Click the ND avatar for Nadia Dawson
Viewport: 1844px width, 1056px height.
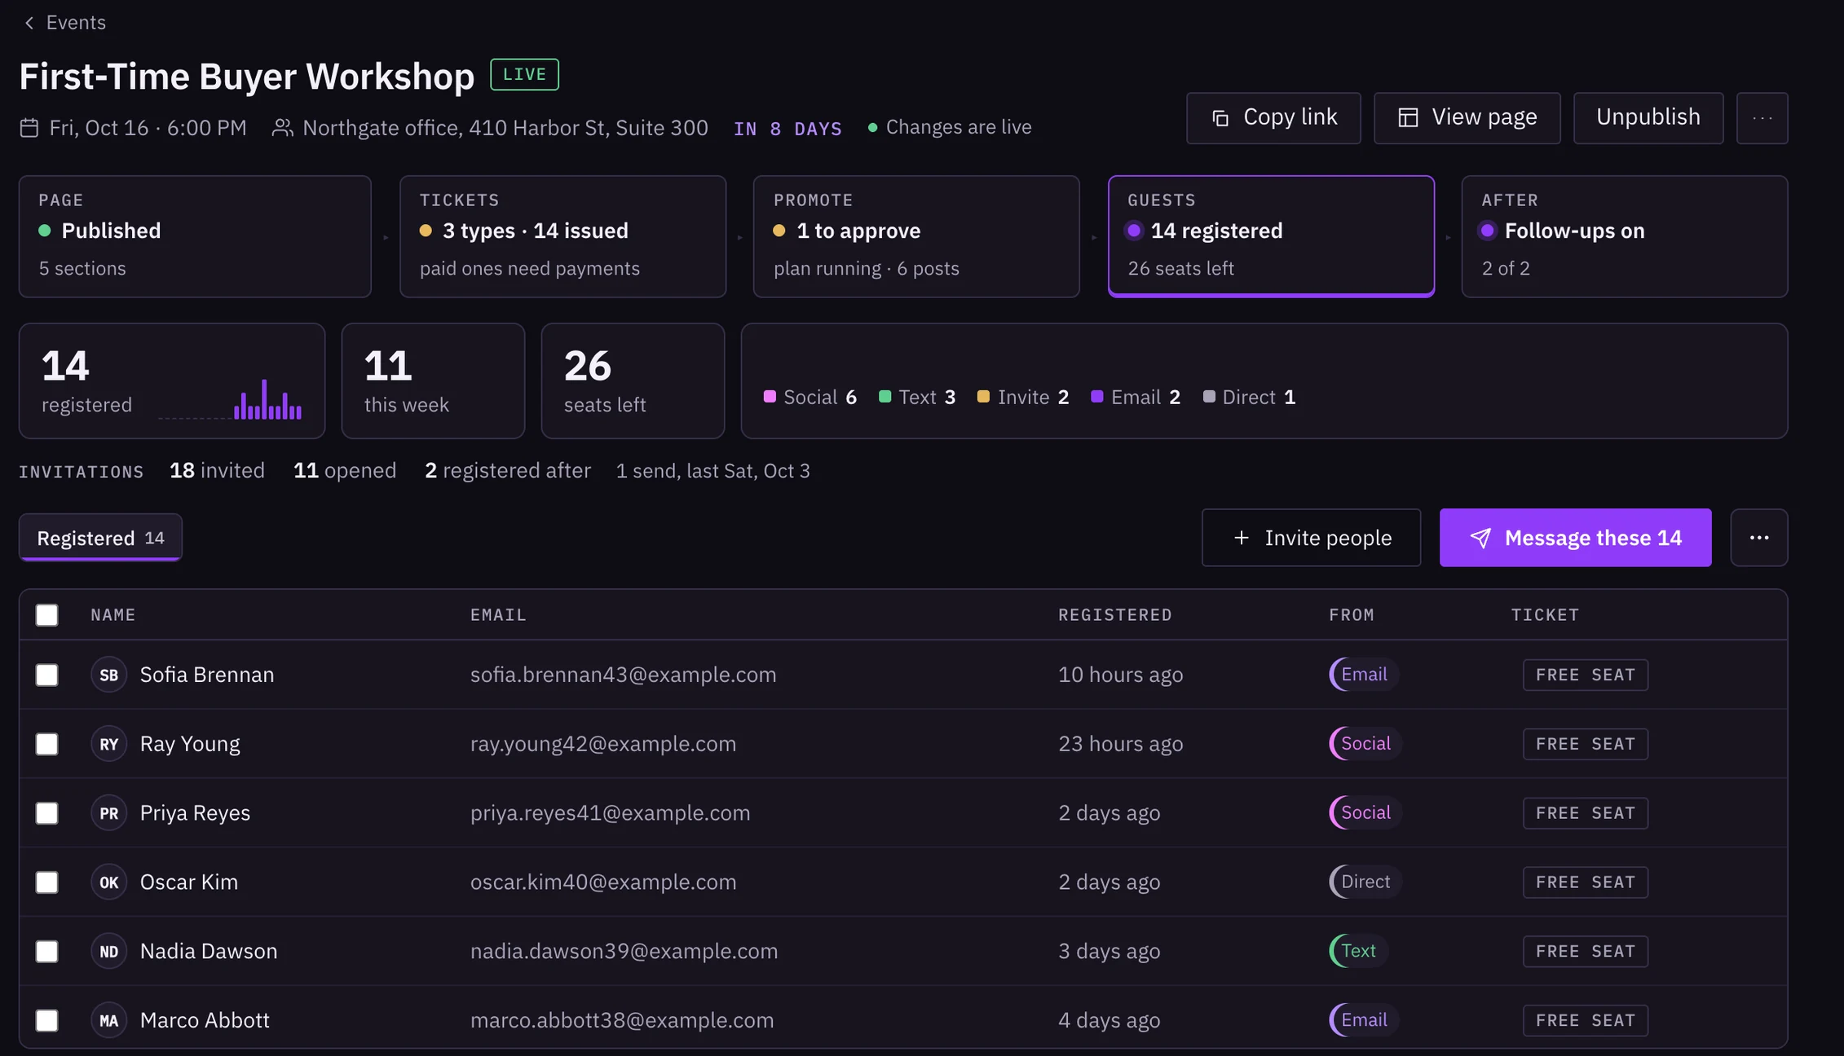coord(108,952)
